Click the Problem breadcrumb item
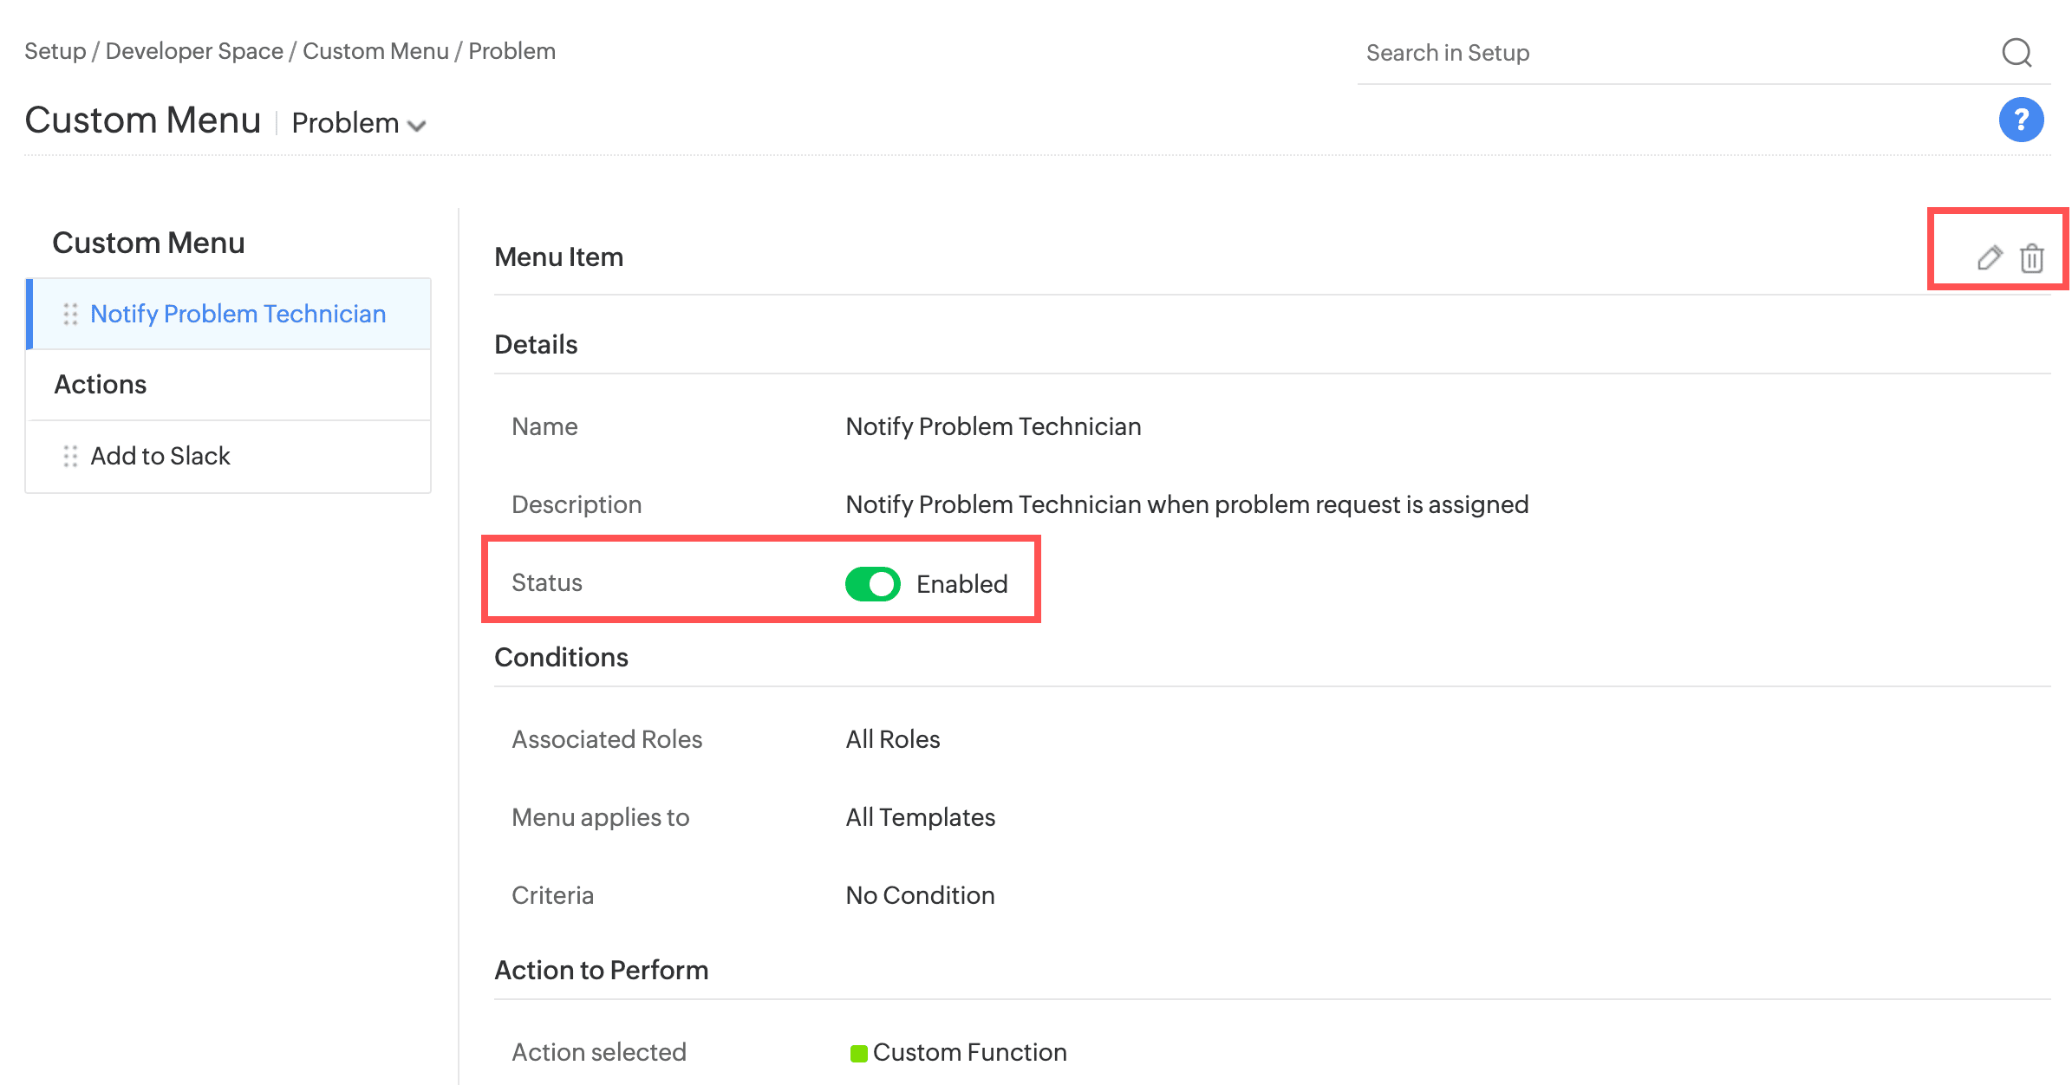The height and width of the screenshot is (1085, 2072). [511, 51]
